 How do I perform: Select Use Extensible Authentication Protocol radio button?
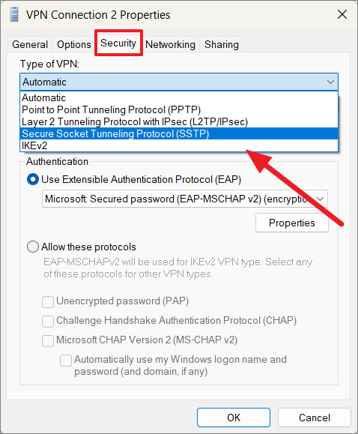click(33, 179)
